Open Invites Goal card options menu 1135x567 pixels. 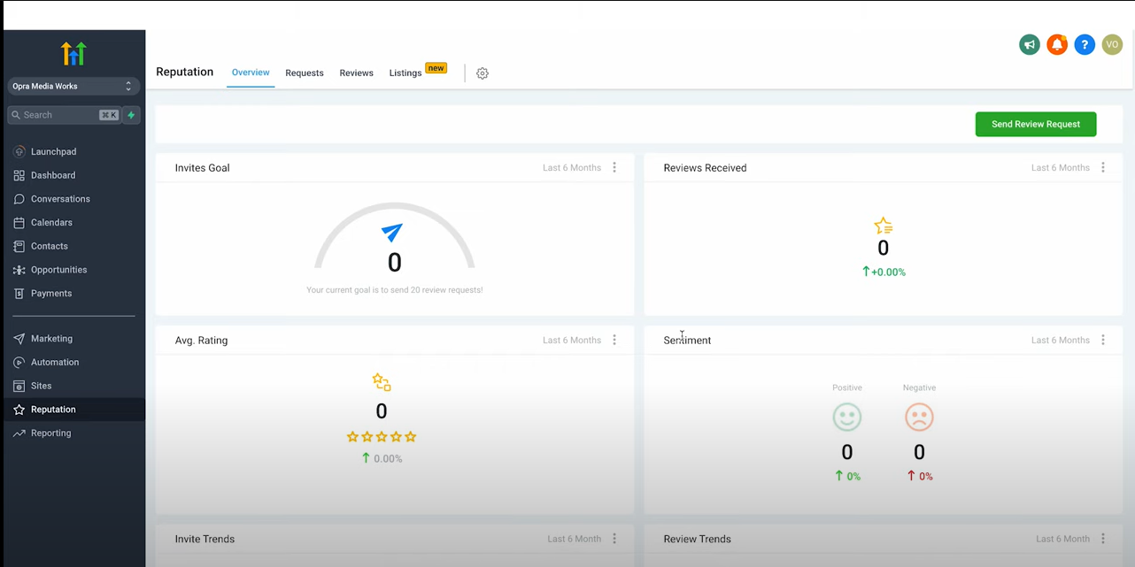coord(614,167)
